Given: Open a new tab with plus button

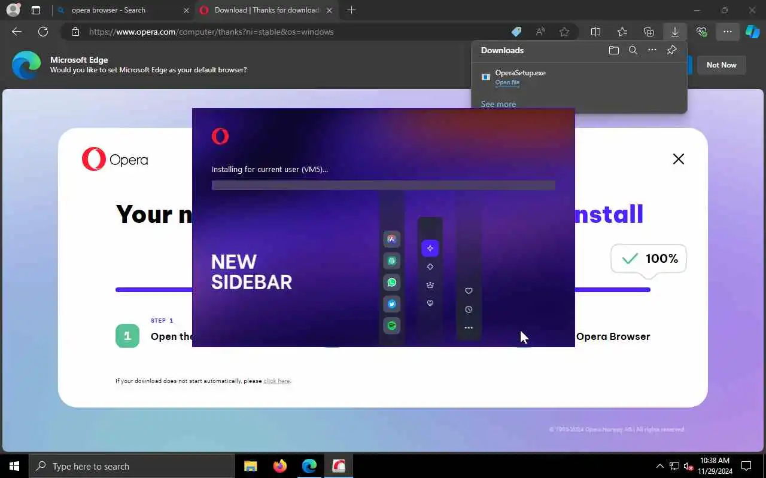Looking at the screenshot, I should 352,10.
